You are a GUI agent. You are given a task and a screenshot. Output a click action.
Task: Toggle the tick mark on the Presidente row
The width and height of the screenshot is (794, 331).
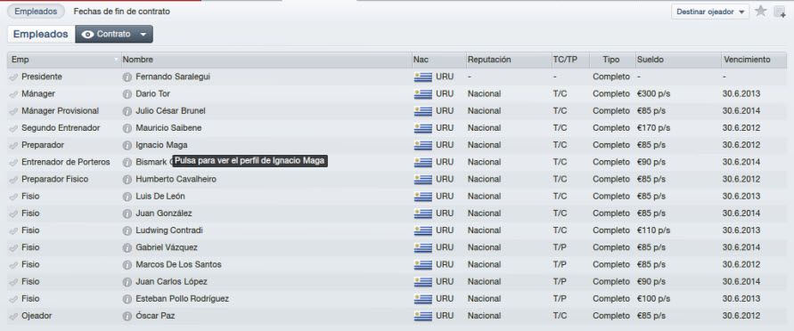tap(13, 77)
